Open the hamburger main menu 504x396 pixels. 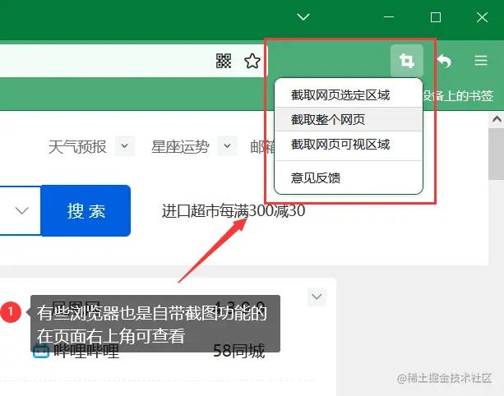coord(481,60)
